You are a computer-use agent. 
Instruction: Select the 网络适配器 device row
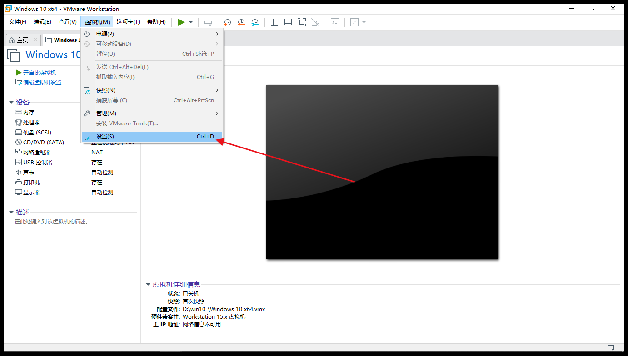33,153
